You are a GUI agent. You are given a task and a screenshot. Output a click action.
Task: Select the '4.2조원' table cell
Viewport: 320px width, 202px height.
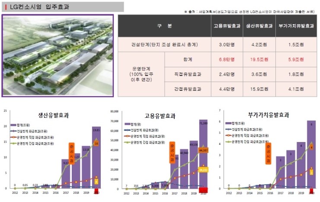click(x=259, y=44)
